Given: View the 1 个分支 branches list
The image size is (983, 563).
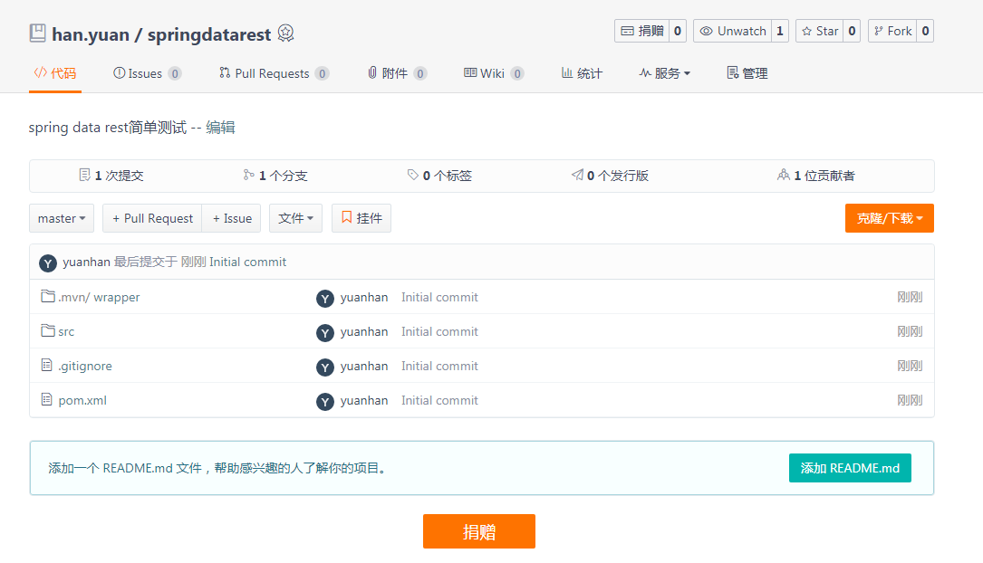Looking at the screenshot, I should pos(275,176).
